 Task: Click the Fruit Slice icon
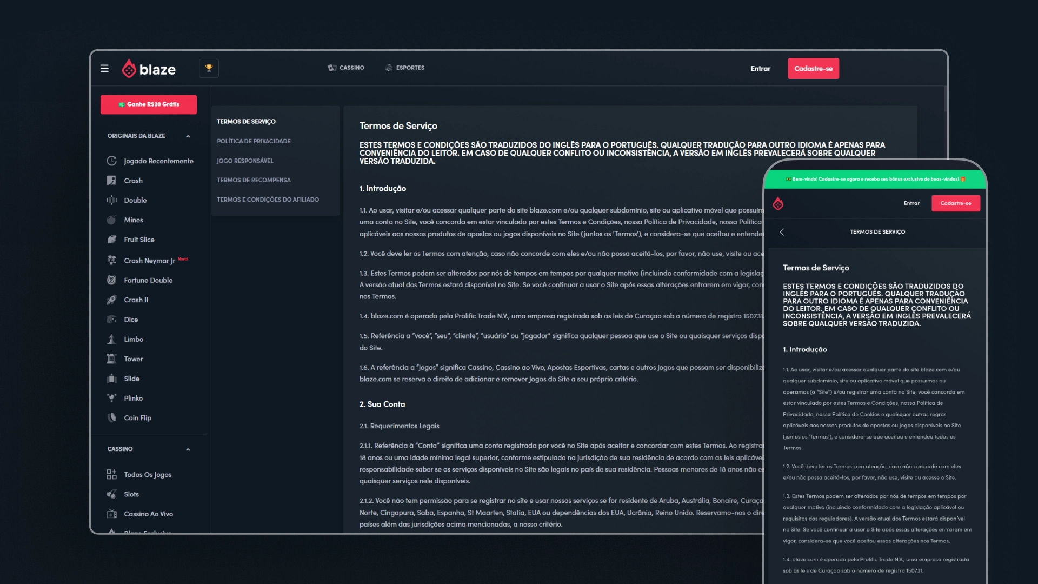pos(111,240)
